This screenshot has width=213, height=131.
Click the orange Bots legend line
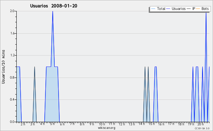point(198,9)
